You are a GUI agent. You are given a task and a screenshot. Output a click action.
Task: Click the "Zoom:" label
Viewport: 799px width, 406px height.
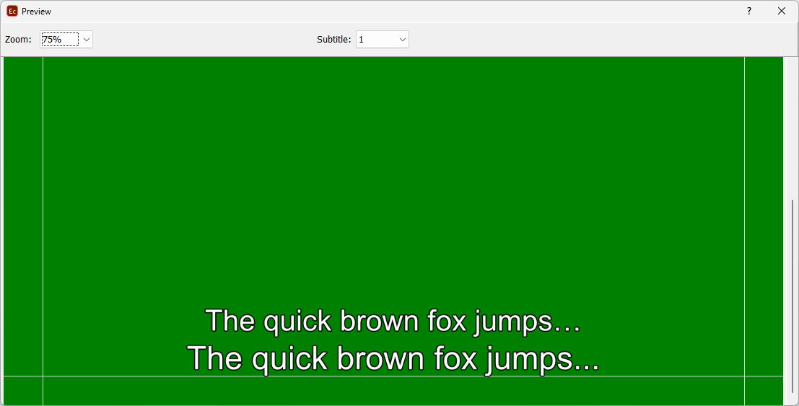coord(18,40)
